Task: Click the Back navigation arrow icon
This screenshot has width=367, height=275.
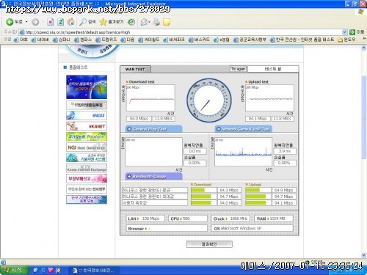Action: point(10,22)
